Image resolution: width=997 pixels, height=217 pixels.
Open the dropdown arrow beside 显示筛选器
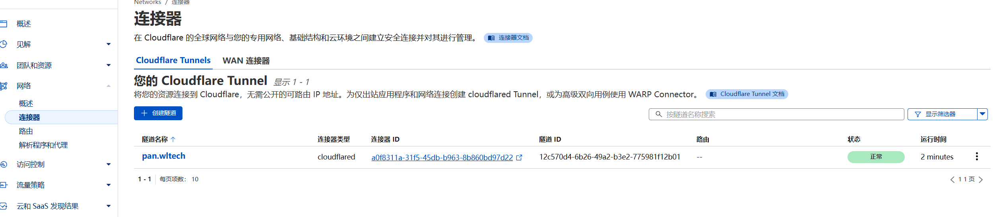(982, 114)
